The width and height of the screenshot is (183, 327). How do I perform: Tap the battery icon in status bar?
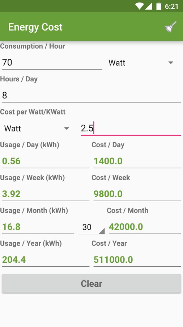tap(159, 6)
